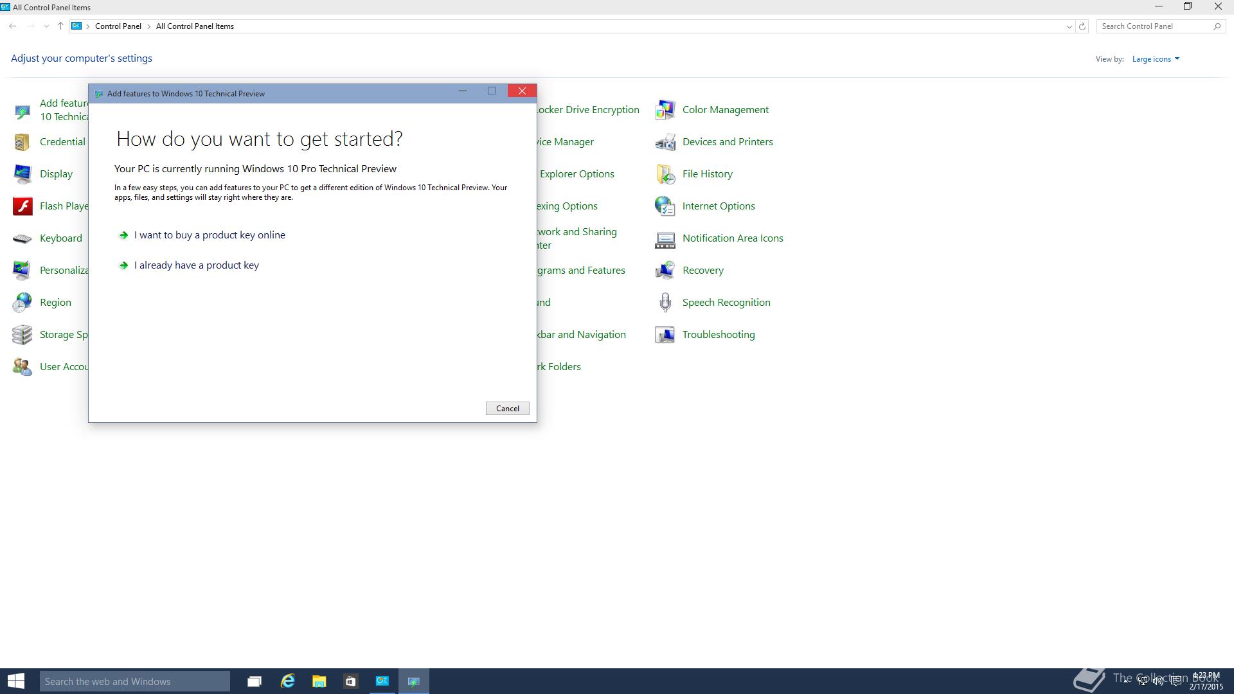Click the refresh button in address bar
1234x694 pixels.
click(x=1082, y=26)
